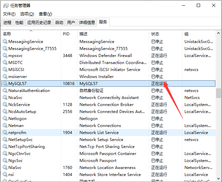
Task: Click the gear icon beside MySQL57
Action: (x=5, y=84)
